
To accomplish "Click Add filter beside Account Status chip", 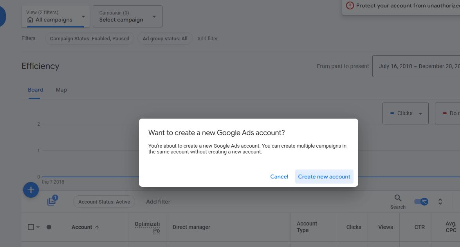I will (158, 202).
